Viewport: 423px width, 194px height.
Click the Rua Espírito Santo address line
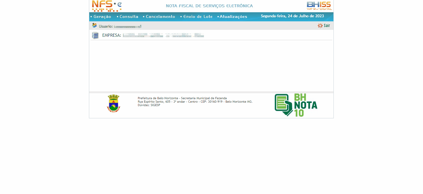195,102
